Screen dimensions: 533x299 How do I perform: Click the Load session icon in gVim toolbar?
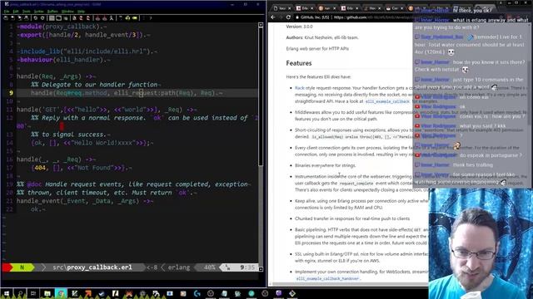point(98,18)
